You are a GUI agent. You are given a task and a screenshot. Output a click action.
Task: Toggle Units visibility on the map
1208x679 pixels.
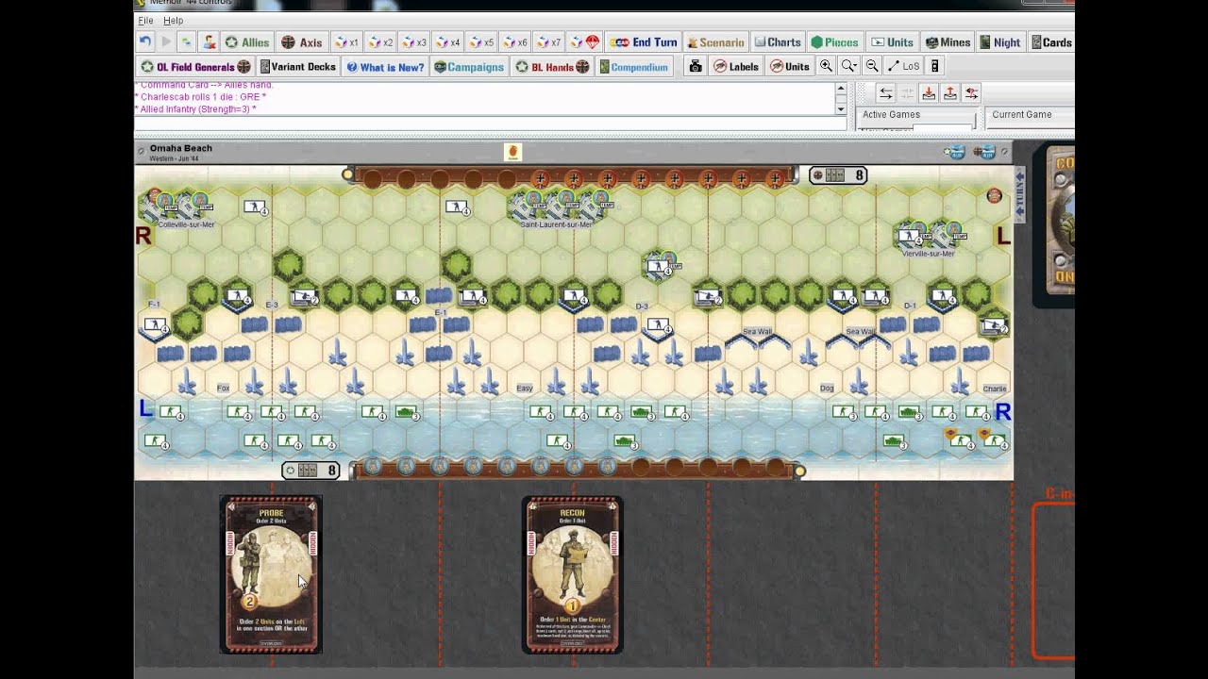click(790, 66)
